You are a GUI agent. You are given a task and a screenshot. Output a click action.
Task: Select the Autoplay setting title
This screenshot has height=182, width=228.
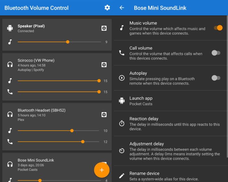[x=138, y=73]
